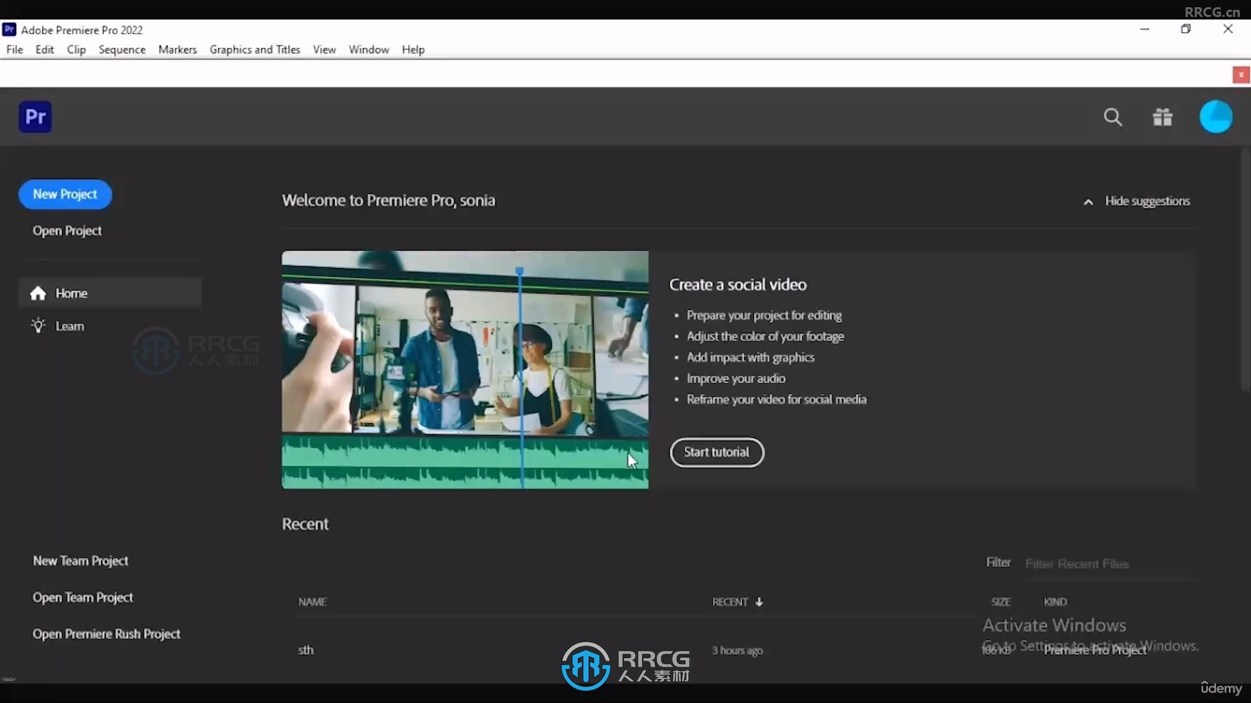Open the View menu
This screenshot has width=1251, height=703.
point(324,49)
